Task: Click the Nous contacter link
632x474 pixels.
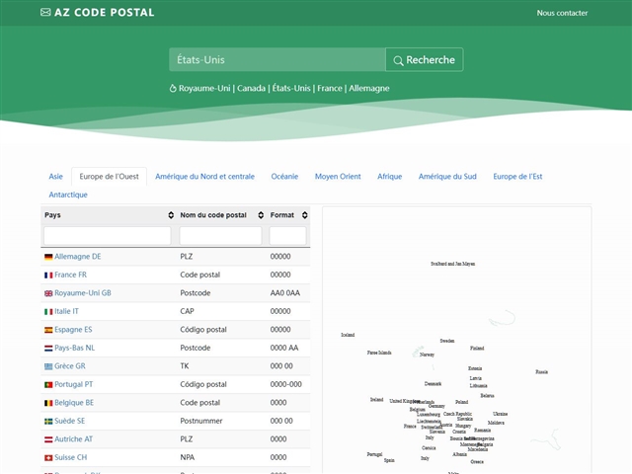Action: coord(562,13)
